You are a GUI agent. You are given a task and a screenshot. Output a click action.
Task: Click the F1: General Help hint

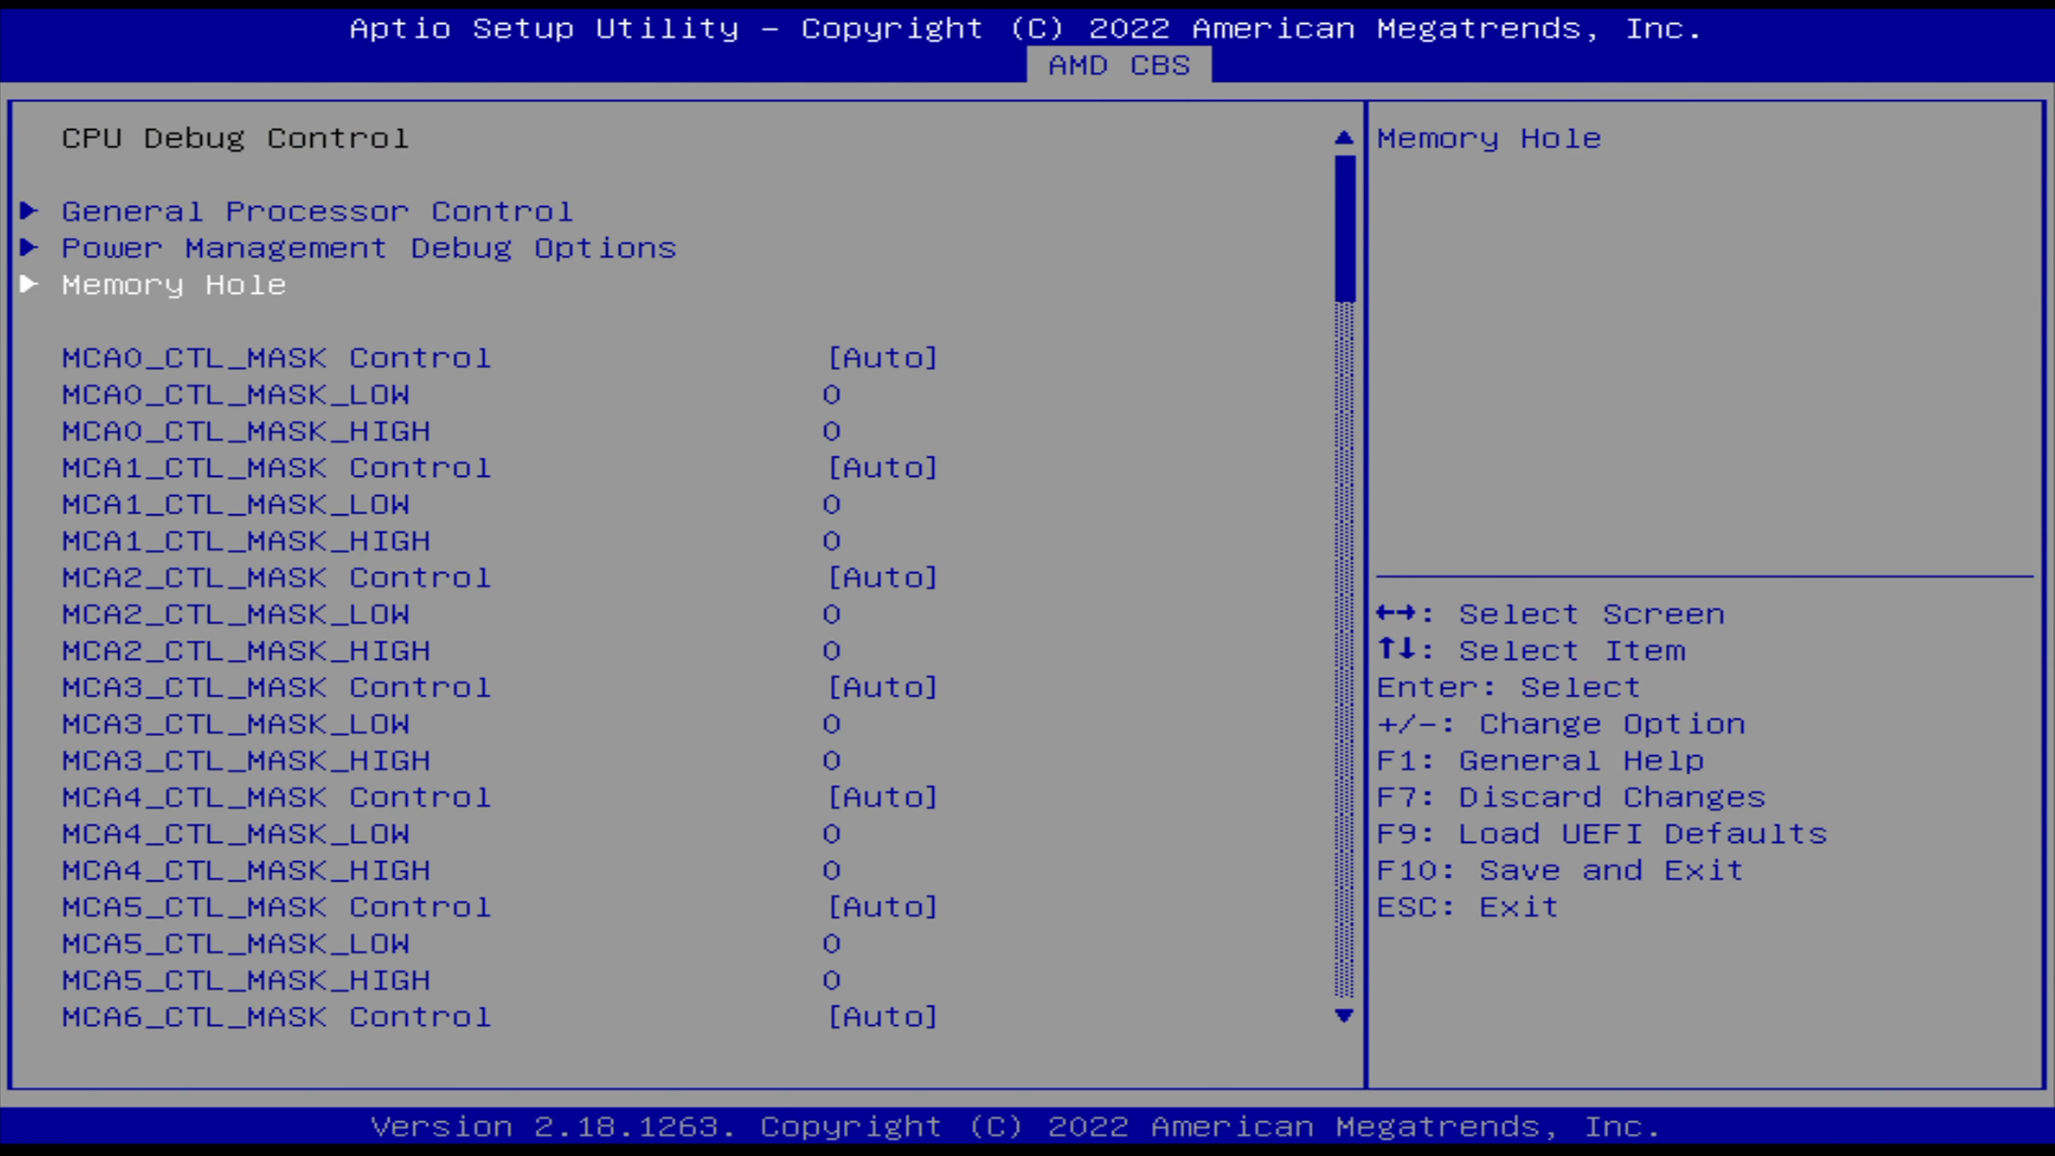[1541, 761]
